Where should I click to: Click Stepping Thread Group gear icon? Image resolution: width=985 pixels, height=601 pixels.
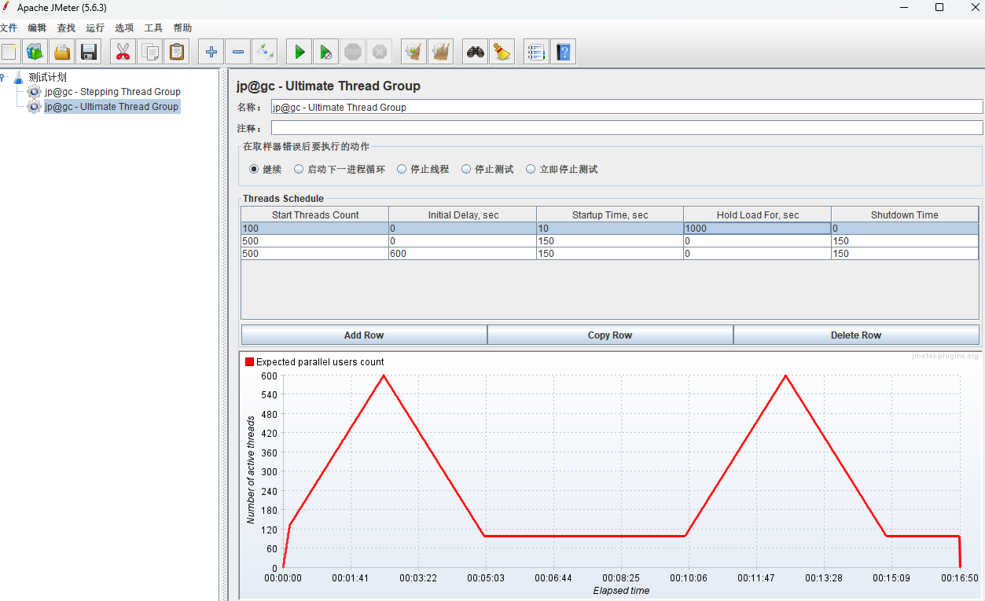(x=34, y=92)
